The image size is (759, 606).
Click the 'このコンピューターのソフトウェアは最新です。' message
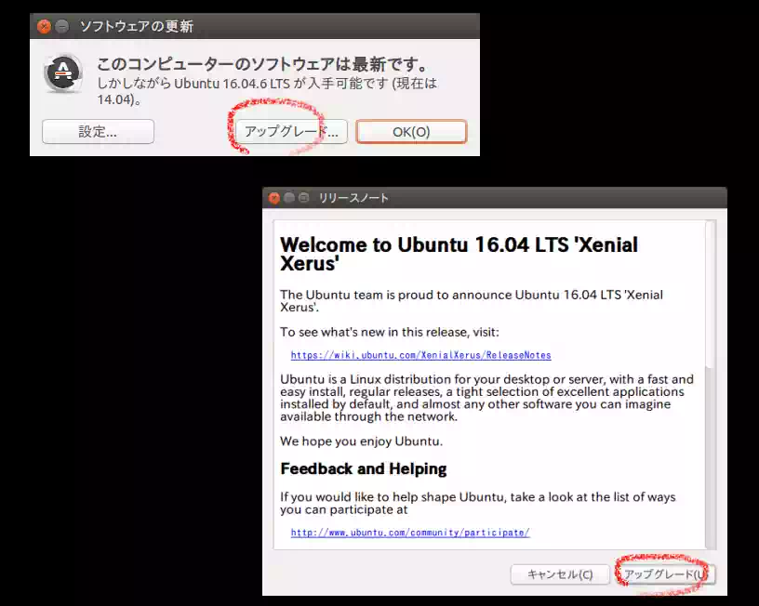[x=263, y=64]
